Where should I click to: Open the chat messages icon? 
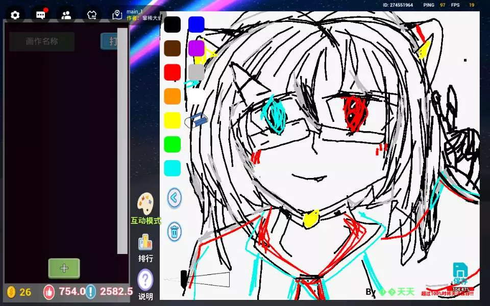pyautogui.click(x=41, y=15)
